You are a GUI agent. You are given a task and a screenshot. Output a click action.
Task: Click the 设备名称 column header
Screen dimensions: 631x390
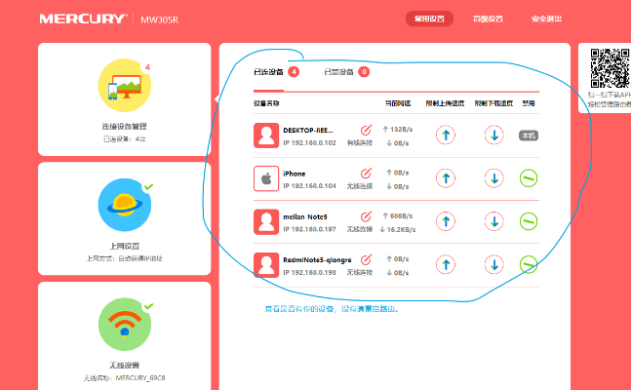click(x=266, y=103)
